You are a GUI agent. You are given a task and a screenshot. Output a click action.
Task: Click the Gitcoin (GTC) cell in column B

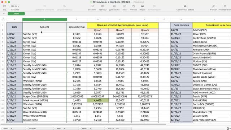point(45,120)
